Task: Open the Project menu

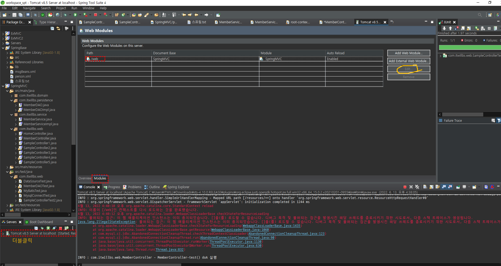Action: (x=61, y=8)
